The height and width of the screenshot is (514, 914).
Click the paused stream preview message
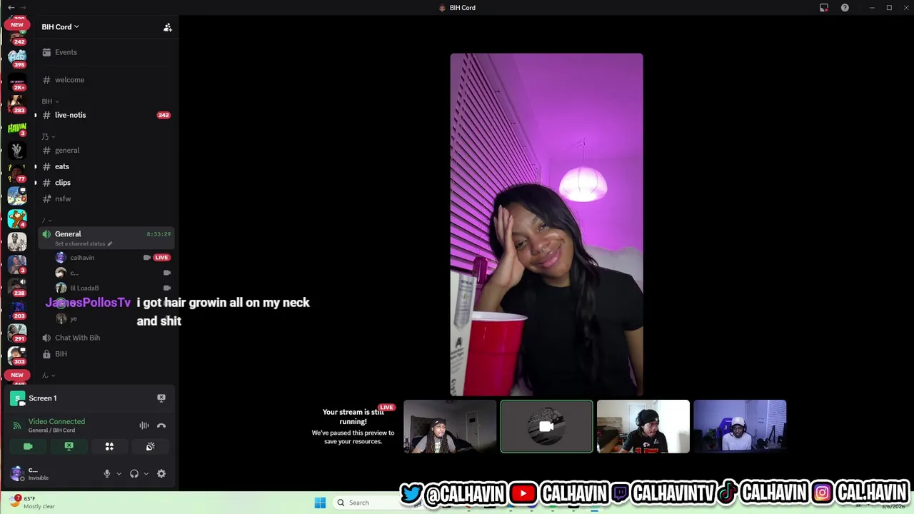pos(353,427)
